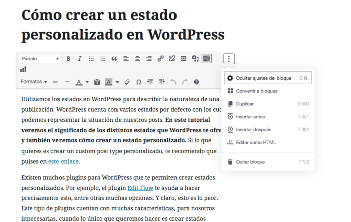Apply blockquote formatting
This screenshot has height=222, width=351.
pyautogui.click(x=114, y=59)
